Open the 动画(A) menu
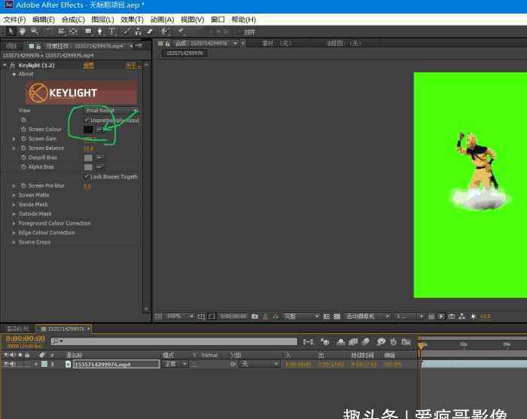This screenshot has width=527, height=419. [x=162, y=20]
